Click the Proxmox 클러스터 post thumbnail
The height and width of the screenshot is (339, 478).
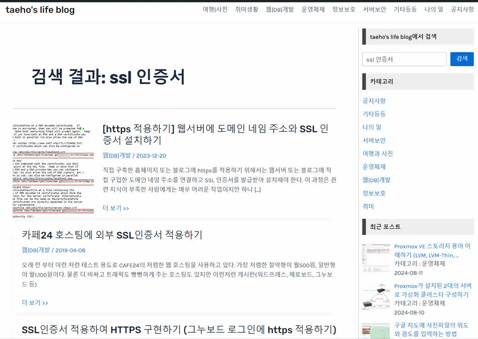point(376,296)
